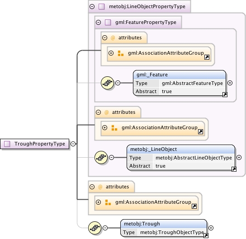Select the metobj:Trough element header
Screen dimensions: 246x239
tap(164, 224)
